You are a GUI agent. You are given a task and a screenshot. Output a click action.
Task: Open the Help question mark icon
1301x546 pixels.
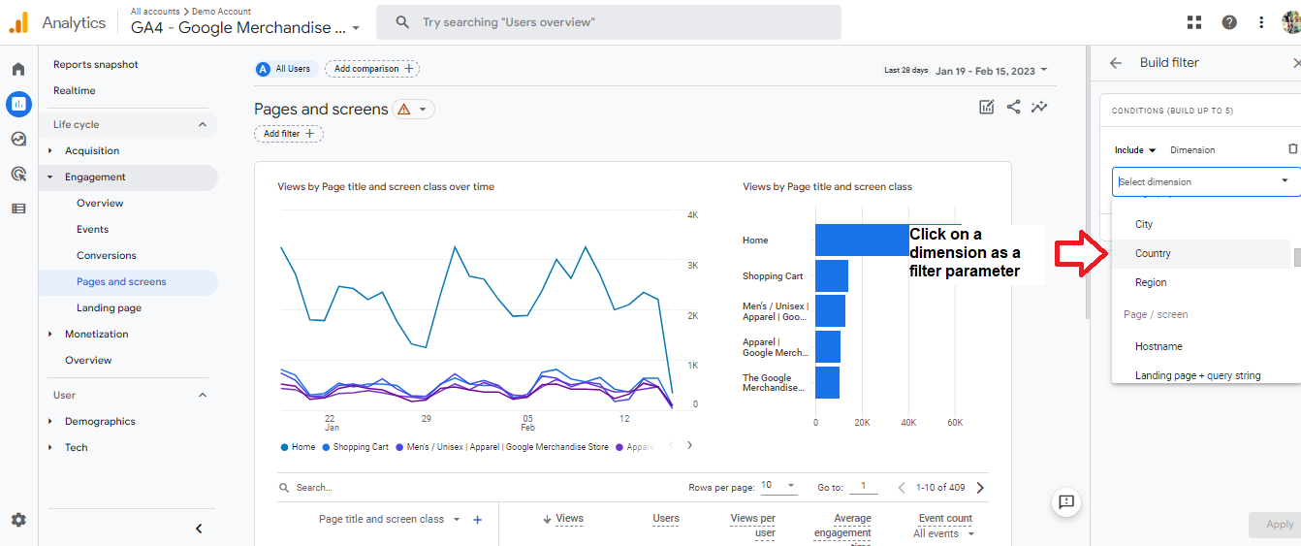(x=1229, y=22)
